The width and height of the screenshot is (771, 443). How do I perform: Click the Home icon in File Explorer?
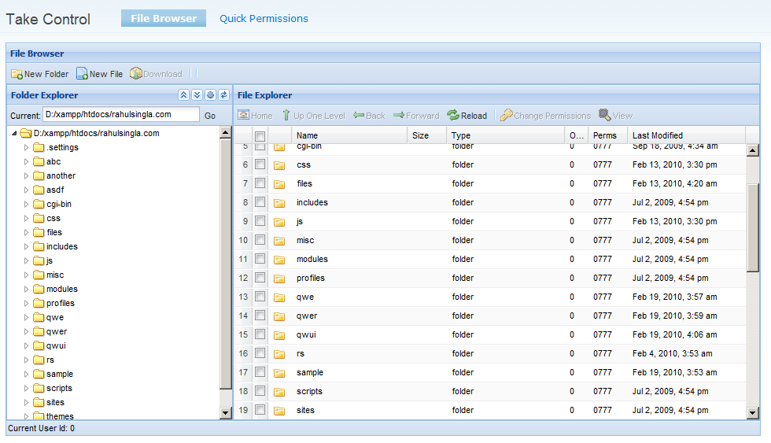(243, 115)
